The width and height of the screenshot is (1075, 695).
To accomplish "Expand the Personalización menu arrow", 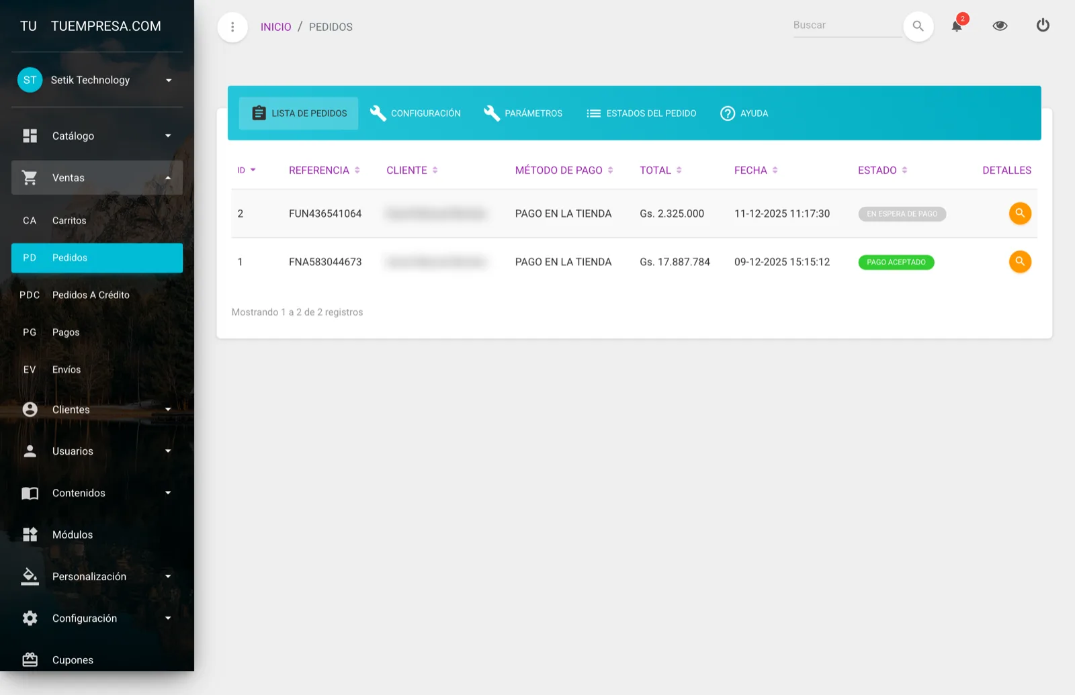I will (168, 576).
